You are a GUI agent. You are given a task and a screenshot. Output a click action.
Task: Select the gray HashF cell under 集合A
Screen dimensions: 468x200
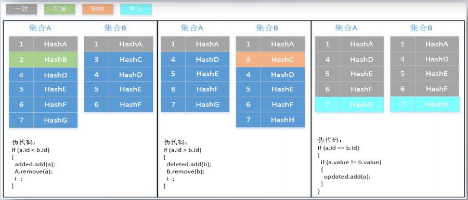click(362, 89)
